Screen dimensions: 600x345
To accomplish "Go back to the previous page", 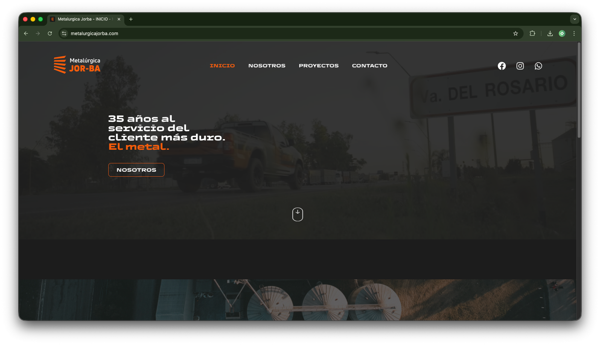I will [x=26, y=33].
